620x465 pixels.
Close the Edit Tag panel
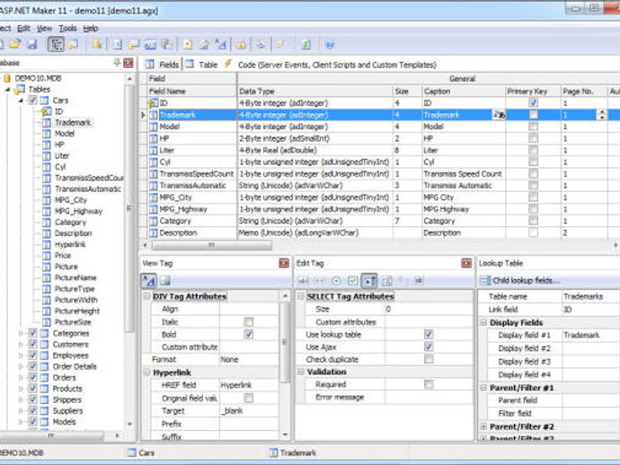click(466, 263)
